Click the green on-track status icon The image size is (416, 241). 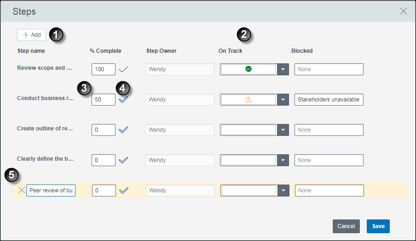(248, 69)
